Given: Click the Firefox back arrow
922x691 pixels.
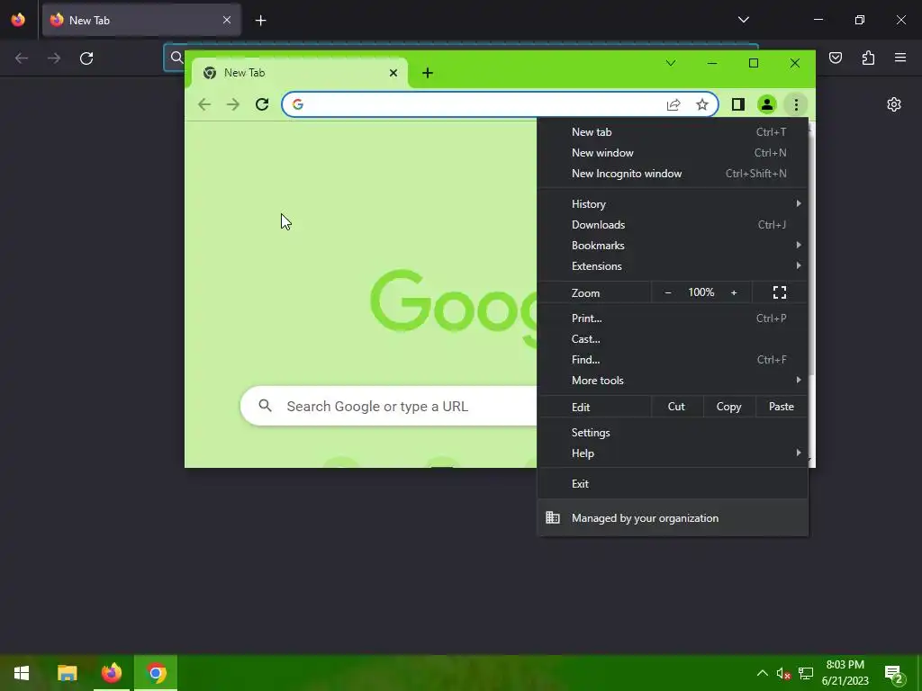Looking at the screenshot, I should pos(22,58).
